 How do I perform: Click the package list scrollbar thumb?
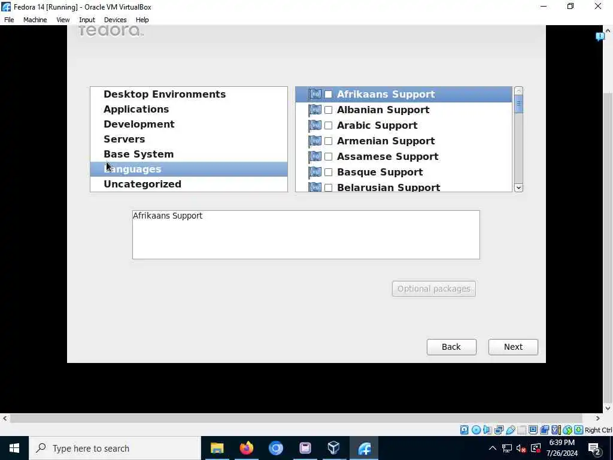[519, 104]
